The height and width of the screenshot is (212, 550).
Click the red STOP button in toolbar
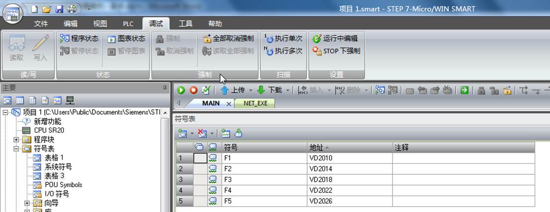(194, 90)
